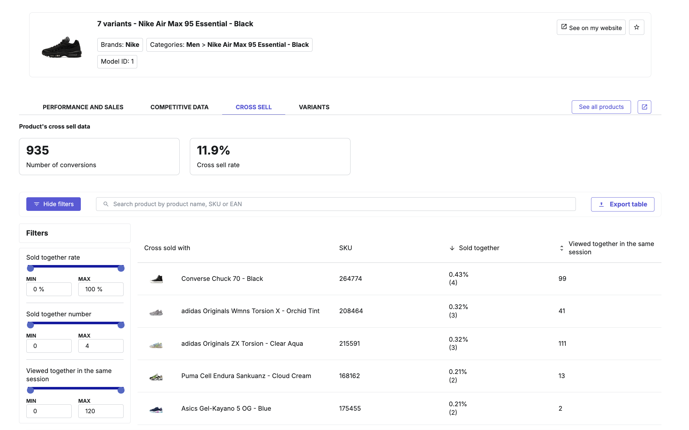Click Sold together rate MAX field

coord(101,289)
